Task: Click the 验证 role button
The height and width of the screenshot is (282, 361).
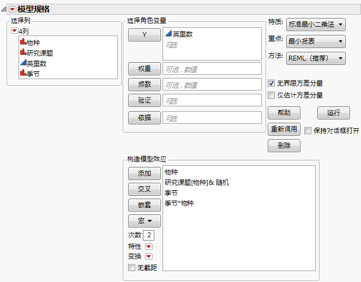Action: pos(145,100)
